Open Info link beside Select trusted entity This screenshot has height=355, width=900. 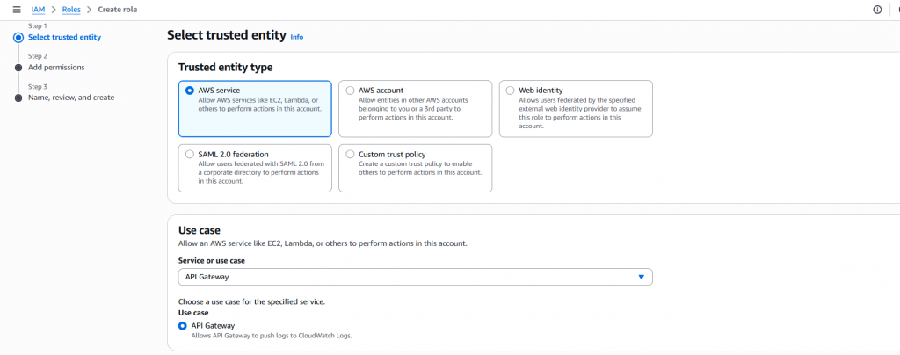(297, 37)
